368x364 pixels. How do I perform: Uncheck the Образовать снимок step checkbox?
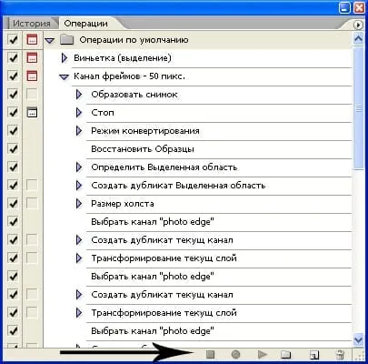pos(13,94)
